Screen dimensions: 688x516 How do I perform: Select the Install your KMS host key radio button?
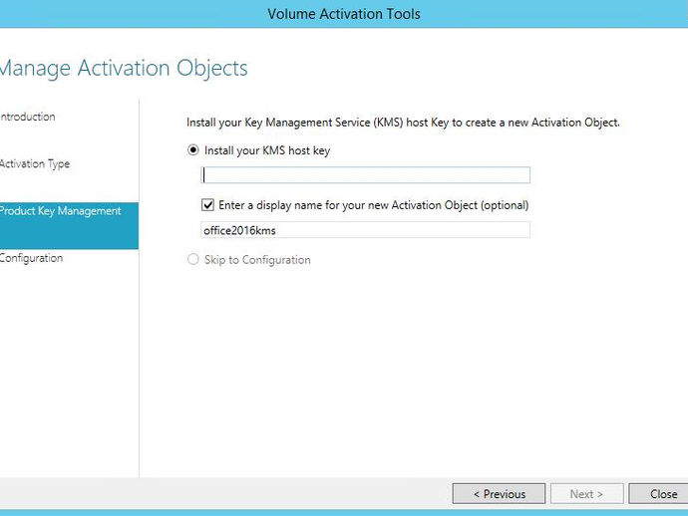193,150
